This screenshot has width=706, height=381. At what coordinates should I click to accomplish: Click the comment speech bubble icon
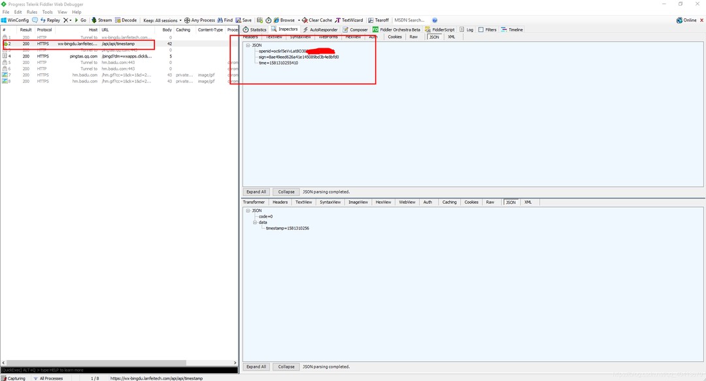35,20
